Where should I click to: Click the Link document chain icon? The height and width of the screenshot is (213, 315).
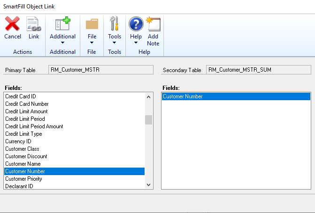tap(33, 24)
